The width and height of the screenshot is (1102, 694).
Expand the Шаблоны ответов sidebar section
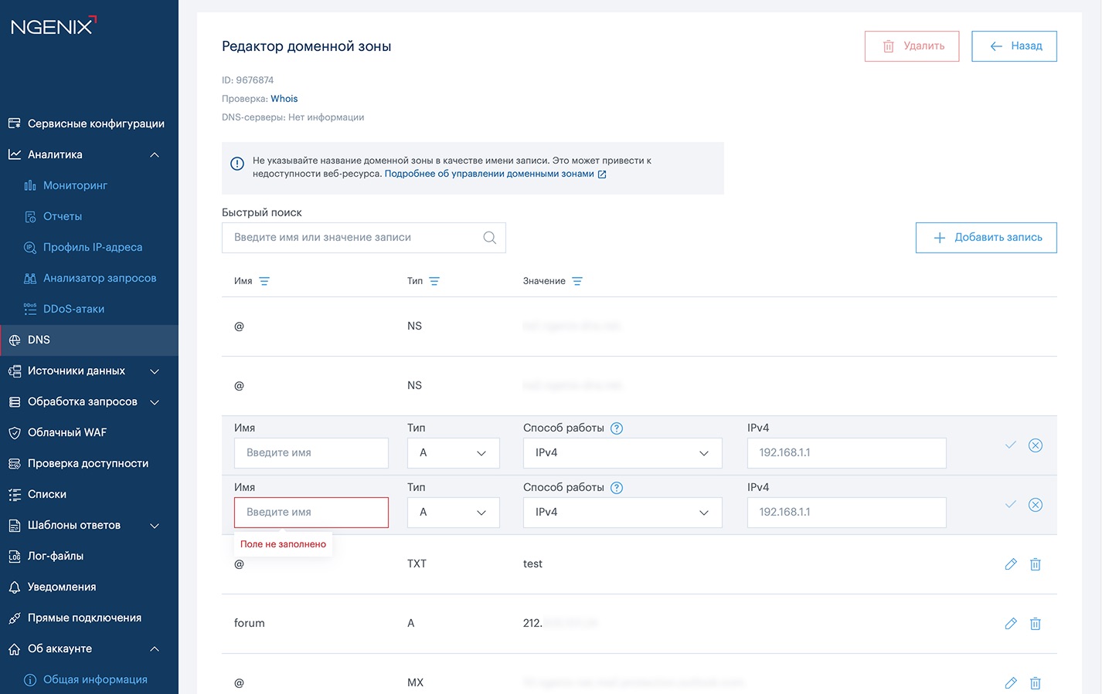coord(155,526)
